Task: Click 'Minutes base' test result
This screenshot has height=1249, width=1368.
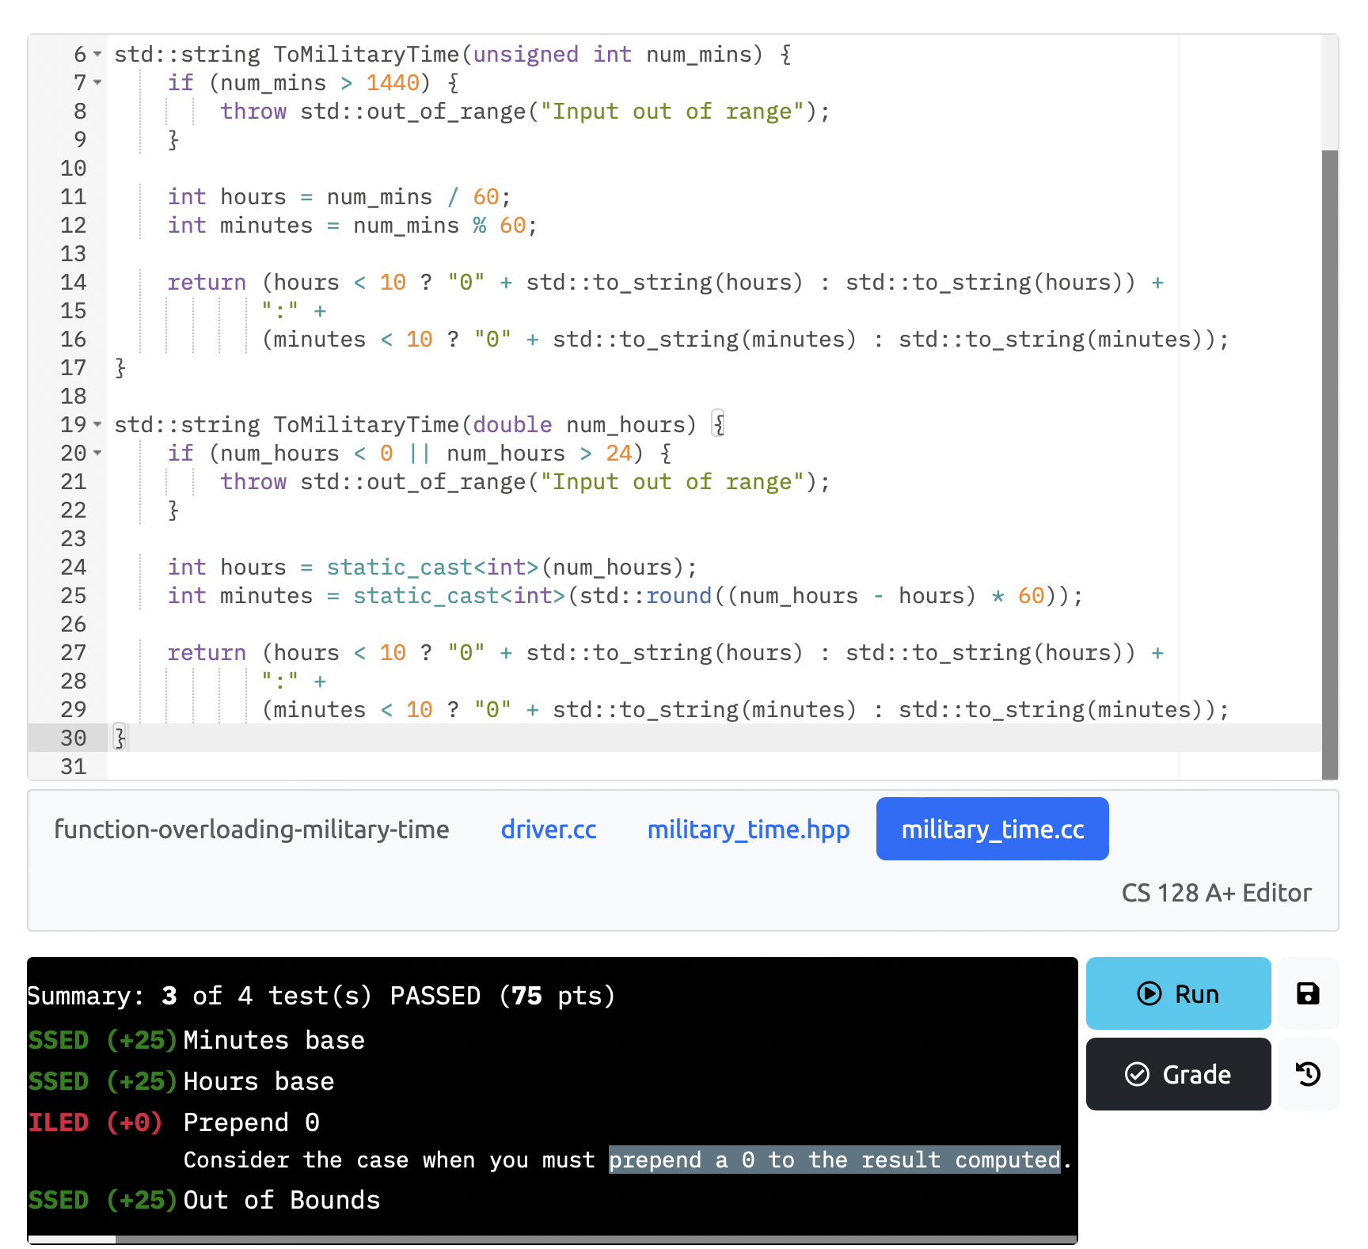Action: (274, 1040)
